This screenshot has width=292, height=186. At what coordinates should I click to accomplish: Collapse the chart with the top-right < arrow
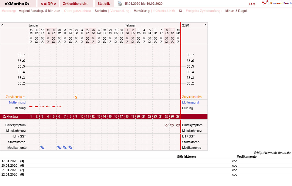pos(205,25)
